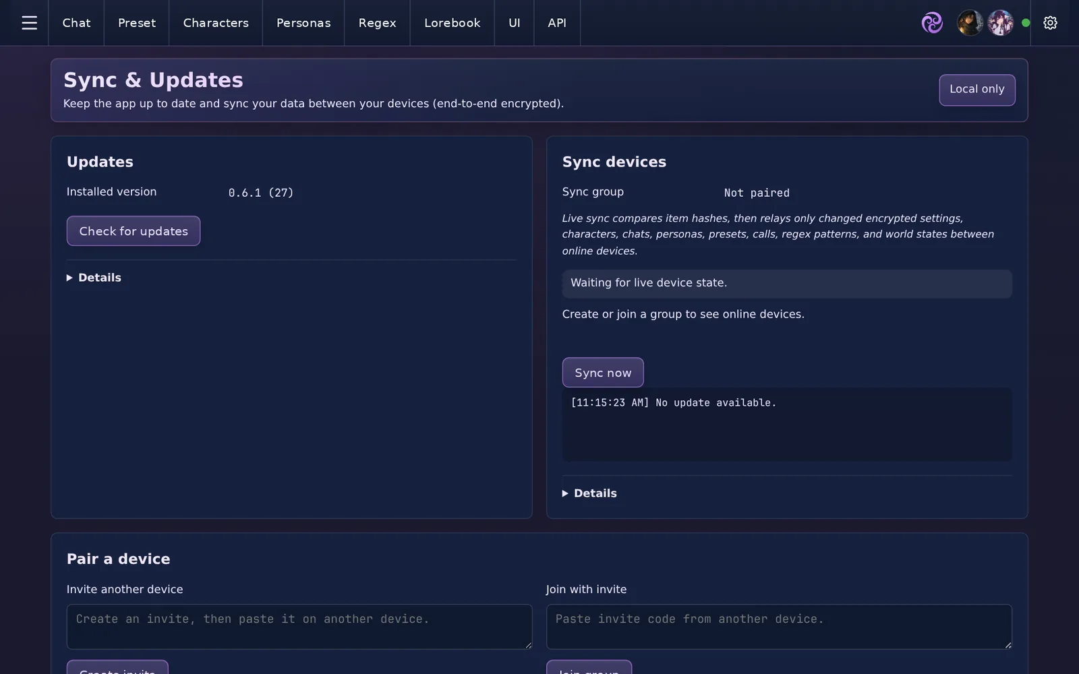
Task: Click the green online status dot
Action: click(1026, 23)
